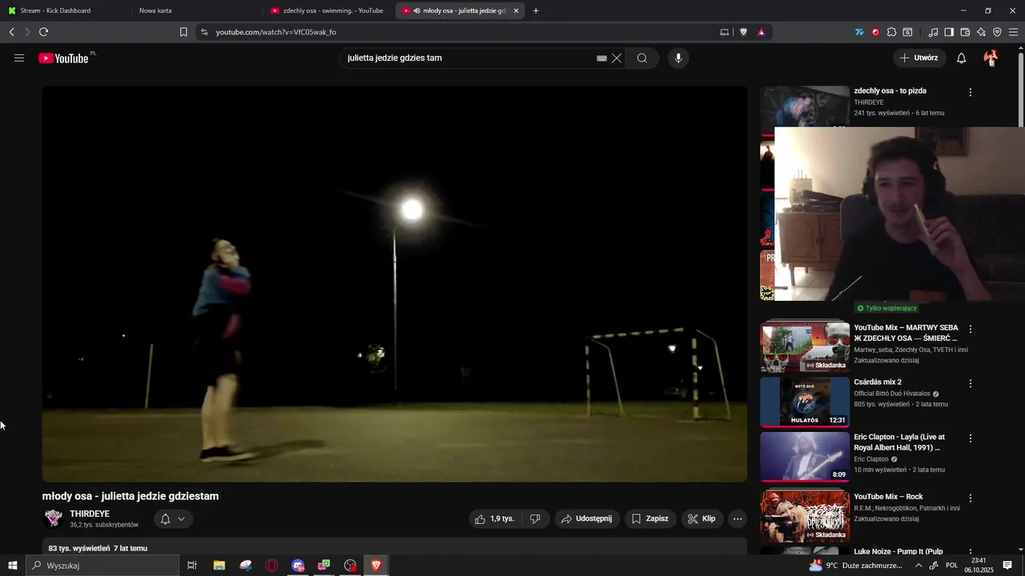
Task: Open options for YouTube Mix – Rock
Action: coord(971,498)
